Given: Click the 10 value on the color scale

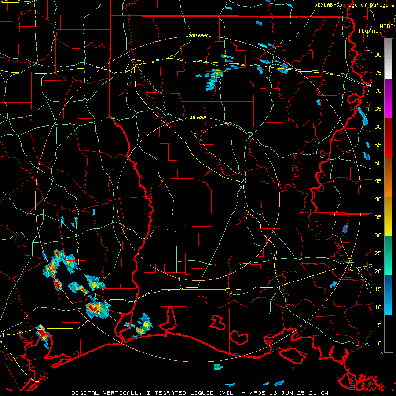Looking at the screenshot, I should tap(378, 308).
